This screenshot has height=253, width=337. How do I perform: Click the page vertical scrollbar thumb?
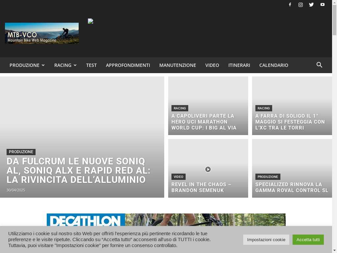334,20
